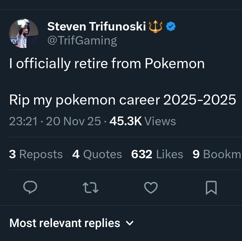The width and height of the screenshot is (242, 241).
Task: Click the text 'I officially retire from Pokemon'
Action: pos(107,64)
